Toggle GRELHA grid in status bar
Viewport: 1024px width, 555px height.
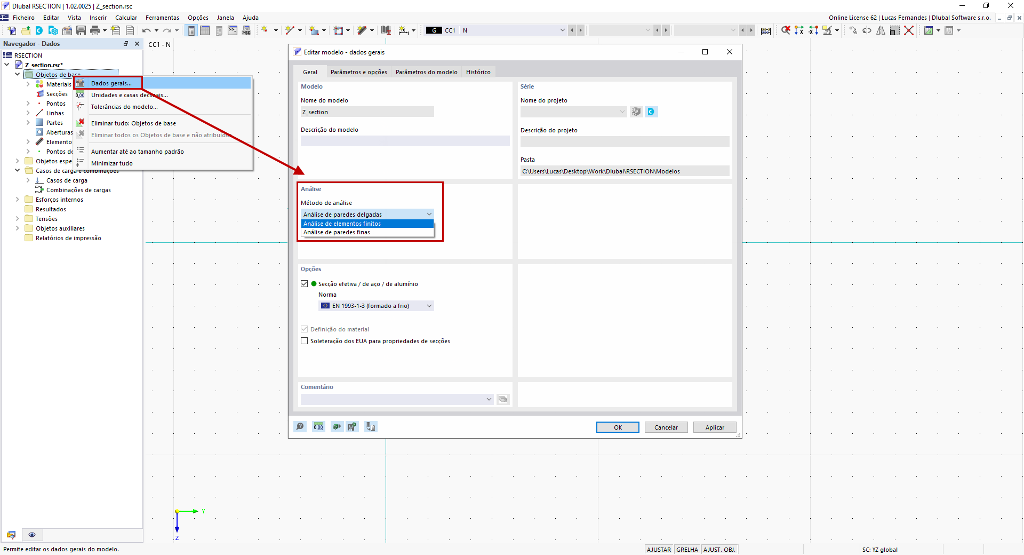click(687, 550)
